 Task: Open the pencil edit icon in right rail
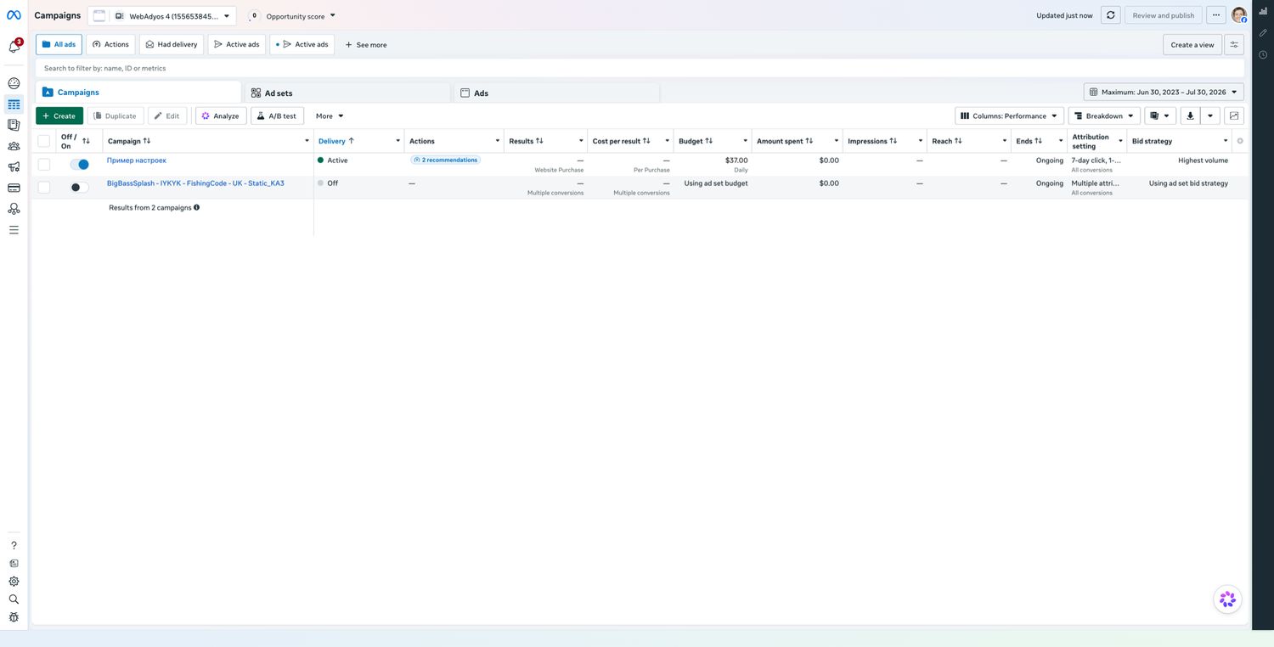pos(1263,32)
